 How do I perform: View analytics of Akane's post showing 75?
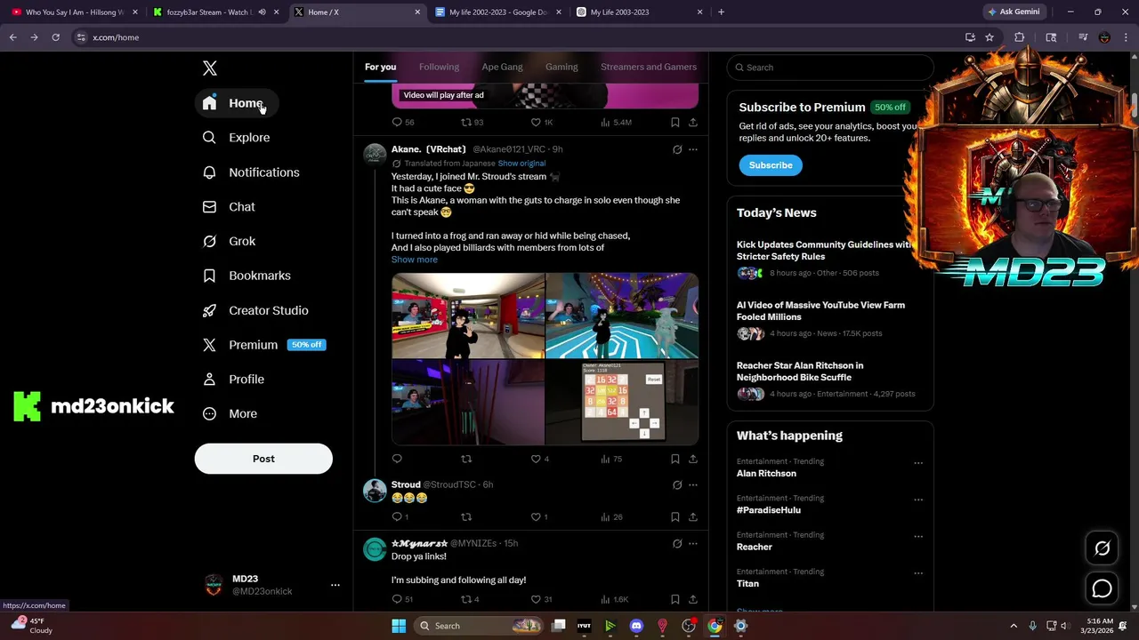click(x=611, y=459)
